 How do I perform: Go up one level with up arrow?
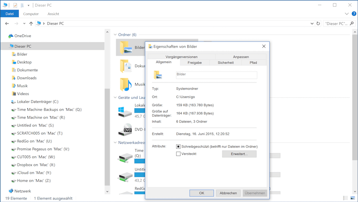pos(31,23)
